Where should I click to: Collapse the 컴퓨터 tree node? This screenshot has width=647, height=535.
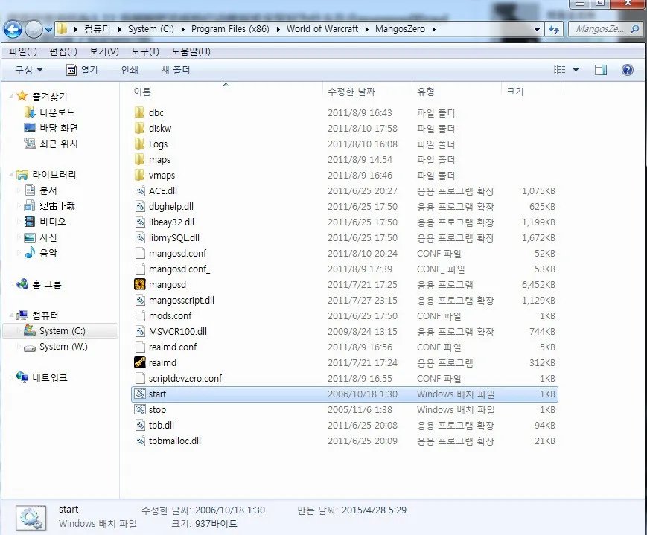coord(11,315)
